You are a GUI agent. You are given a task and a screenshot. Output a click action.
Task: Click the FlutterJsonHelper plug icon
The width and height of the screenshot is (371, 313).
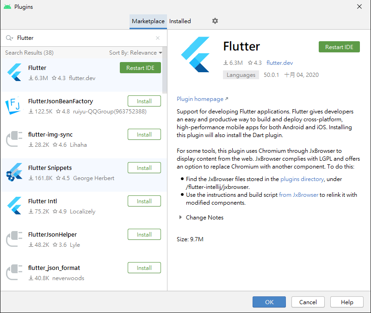coord(14,239)
